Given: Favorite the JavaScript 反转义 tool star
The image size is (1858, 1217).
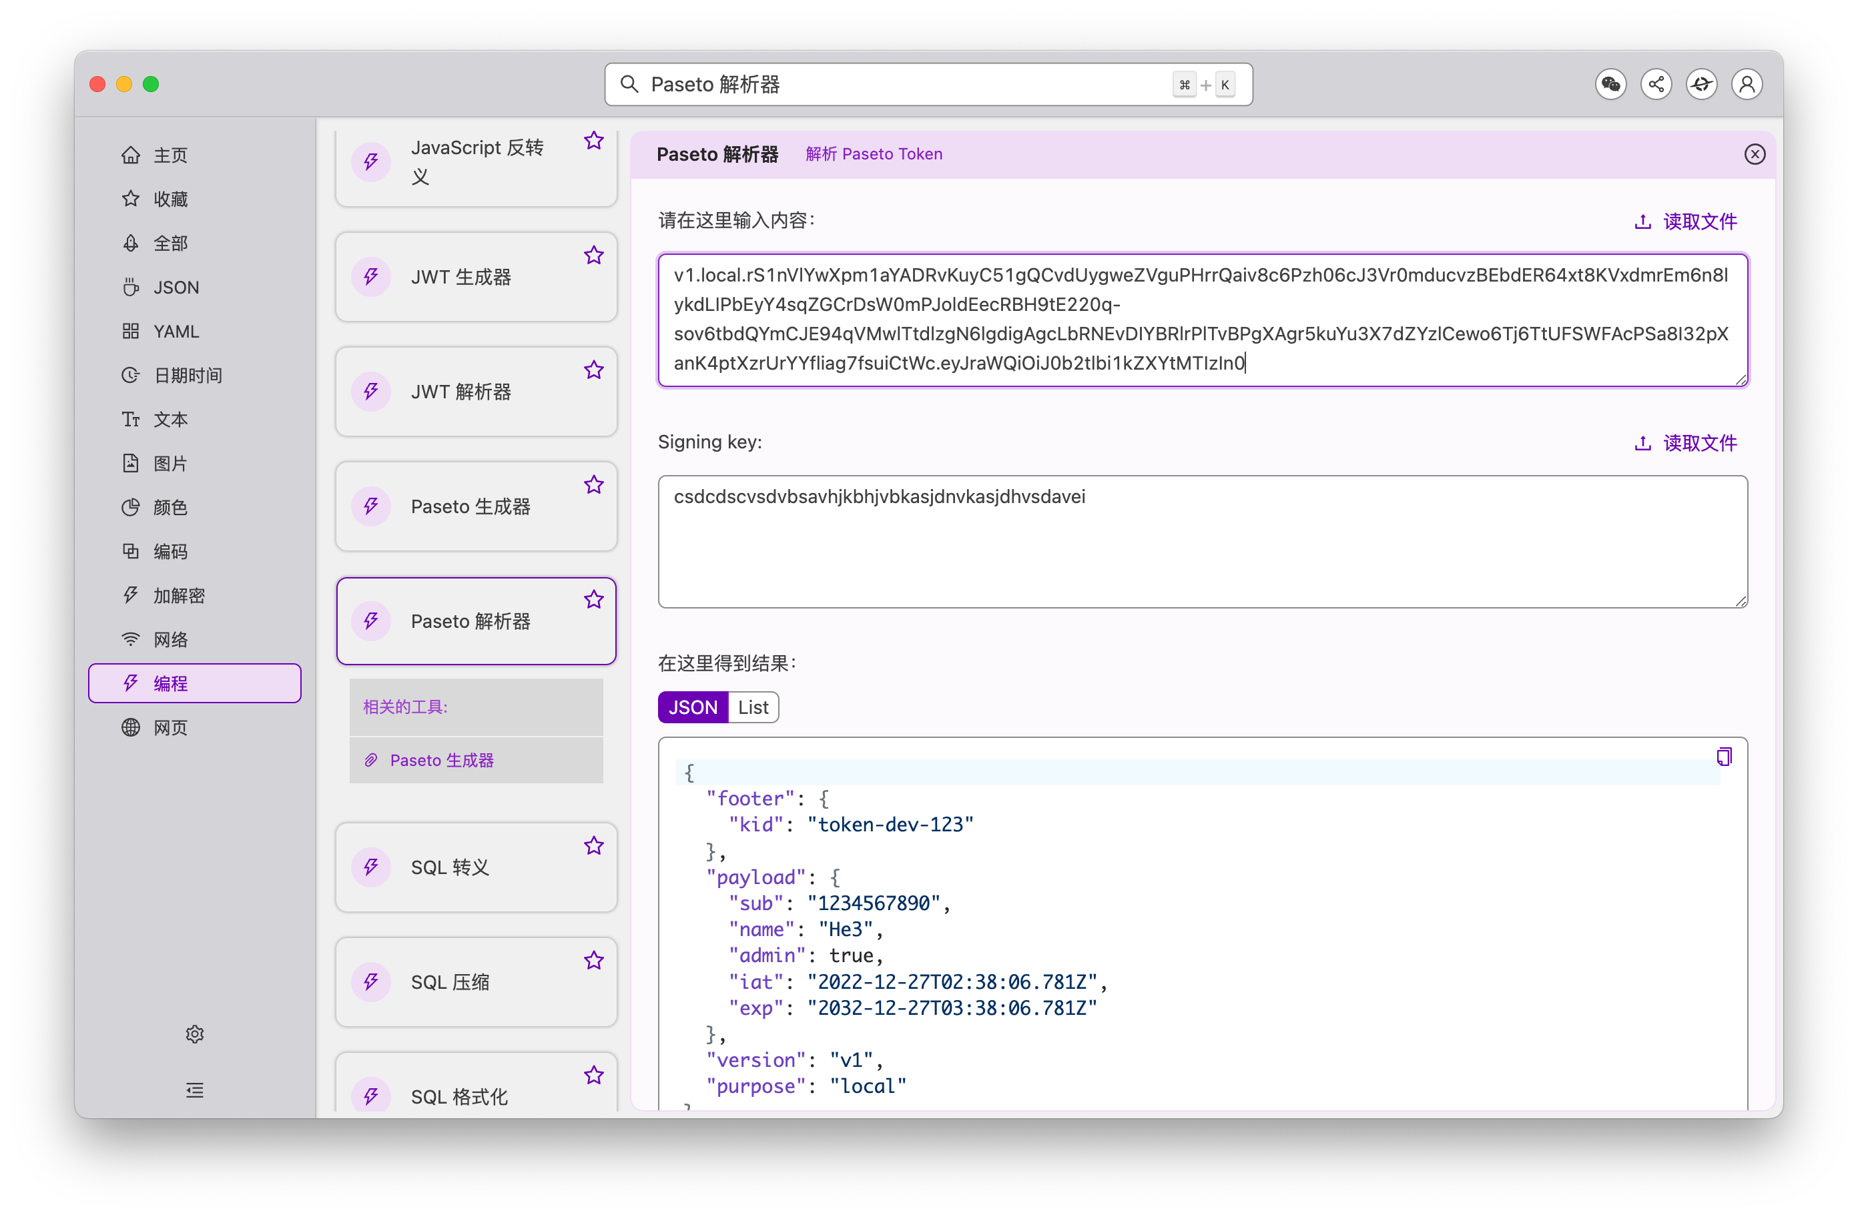Looking at the screenshot, I should coord(594,141).
